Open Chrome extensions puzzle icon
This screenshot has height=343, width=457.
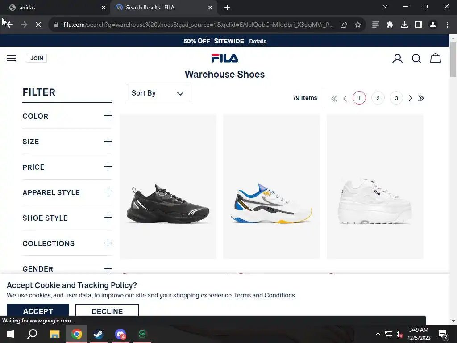390,25
